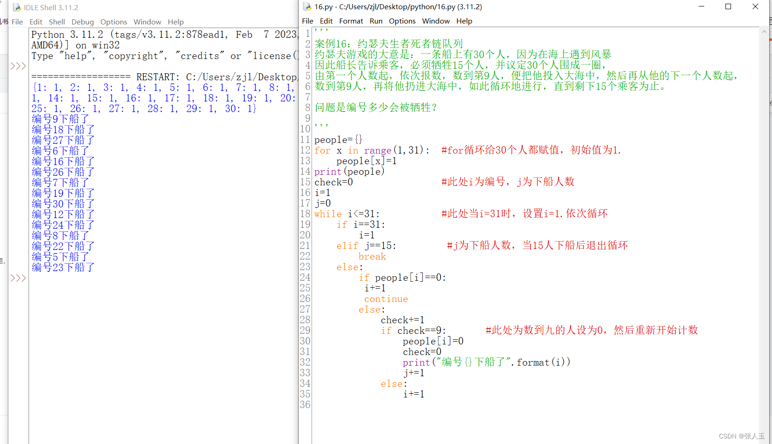Click the first shell prompt >>> near top
This screenshot has height=444, width=772.
click(x=18, y=66)
